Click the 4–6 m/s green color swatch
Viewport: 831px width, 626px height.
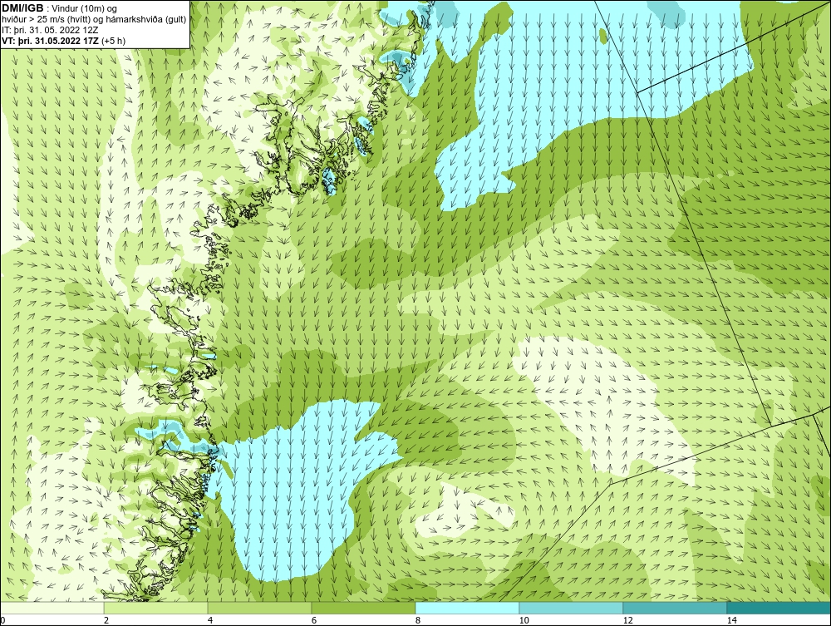259,608
